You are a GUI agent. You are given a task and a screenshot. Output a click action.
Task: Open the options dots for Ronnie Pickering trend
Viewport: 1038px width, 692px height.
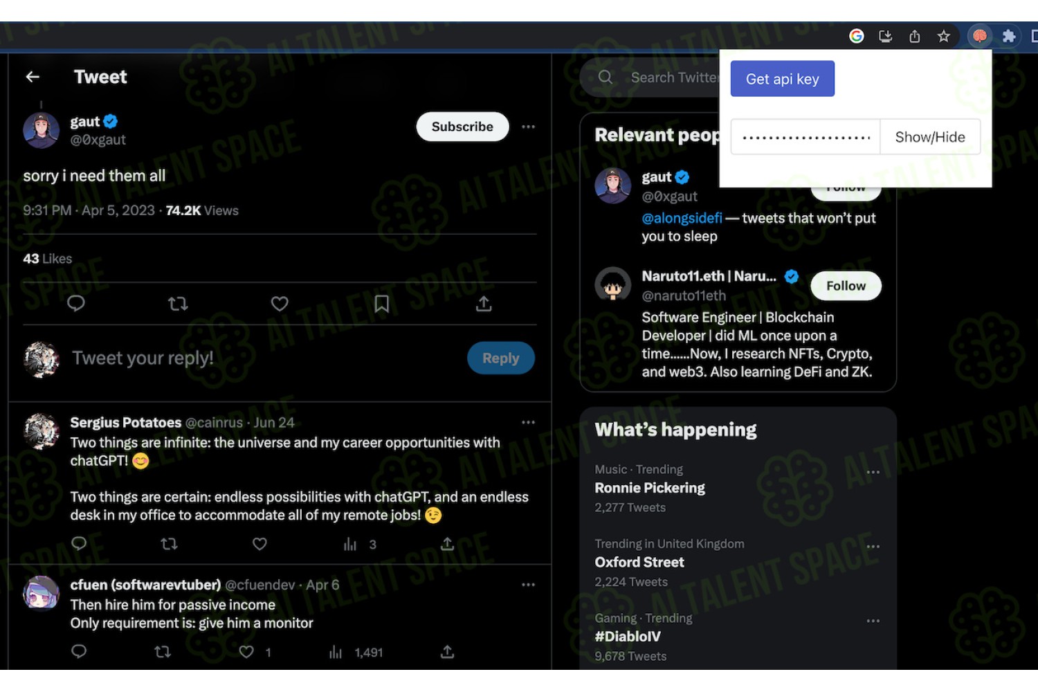pyautogui.click(x=873, y=472)
